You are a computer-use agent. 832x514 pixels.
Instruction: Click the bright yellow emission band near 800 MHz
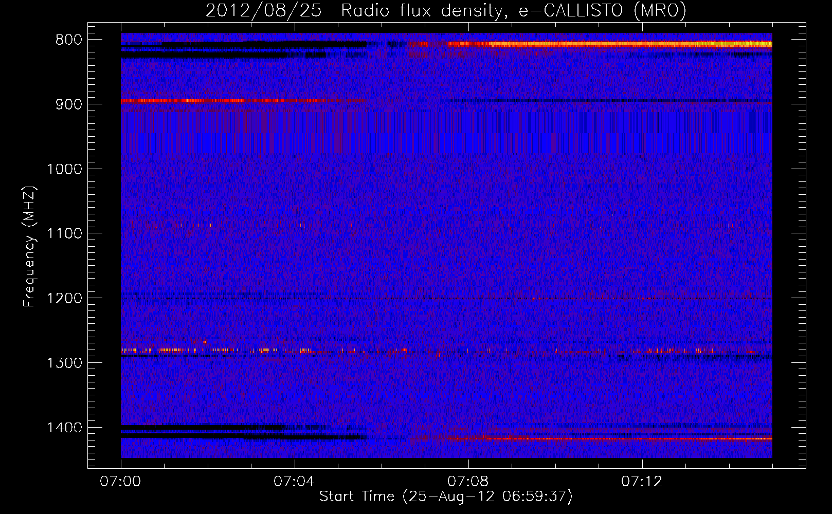click(609, 44)
